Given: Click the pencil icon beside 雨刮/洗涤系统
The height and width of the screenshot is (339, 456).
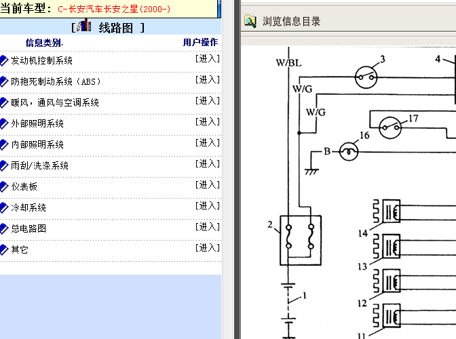Looking at the screenshot, I should pos(4,165).
